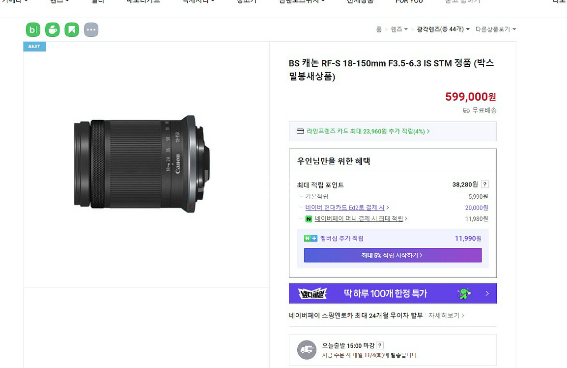Image resolution: width=567 pixels, height=368 pixels.
Task: Open the 렌즈 breadcrumb dropdown
Action: (398, 29)
